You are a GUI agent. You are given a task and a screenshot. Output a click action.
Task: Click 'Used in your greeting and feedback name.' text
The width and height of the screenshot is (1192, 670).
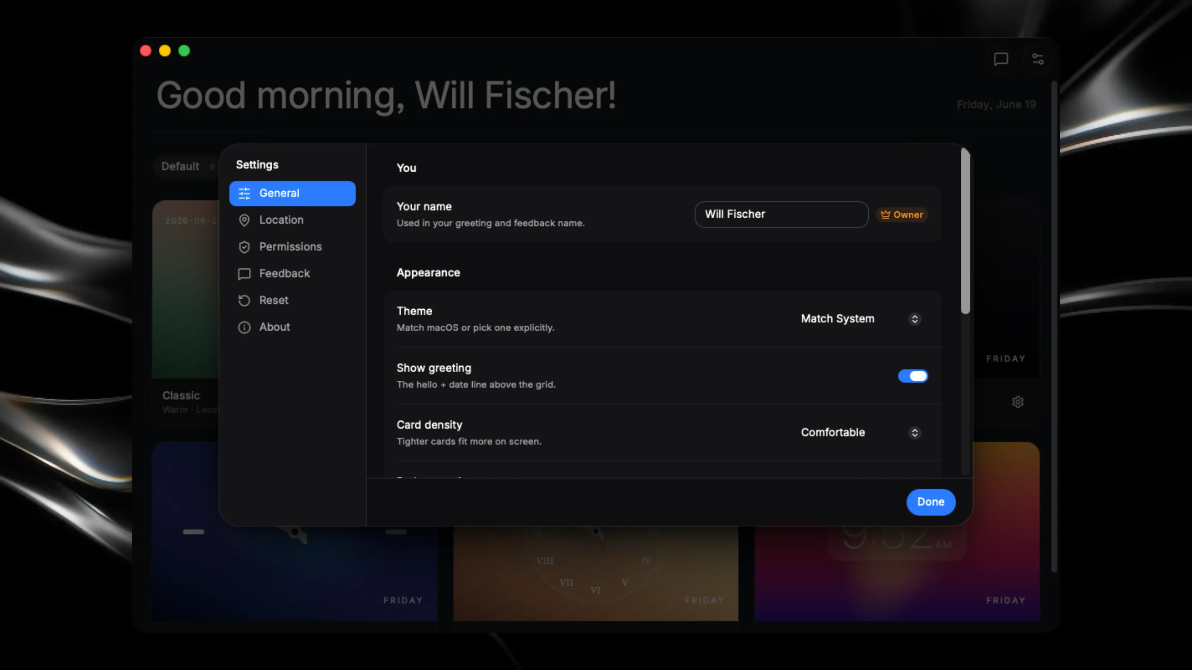coord(491,223)
